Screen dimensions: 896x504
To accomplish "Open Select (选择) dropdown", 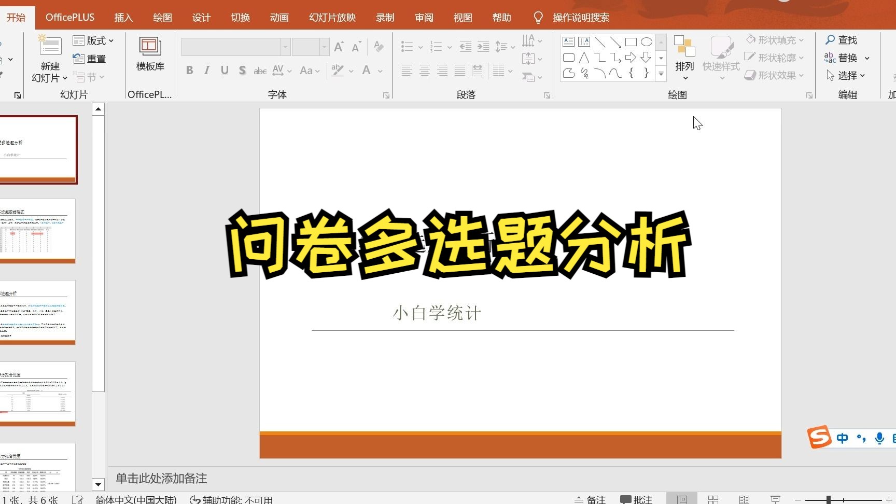I will coord(845,75).
